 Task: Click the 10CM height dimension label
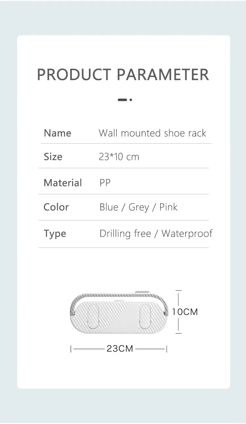(x=185, y=312)
